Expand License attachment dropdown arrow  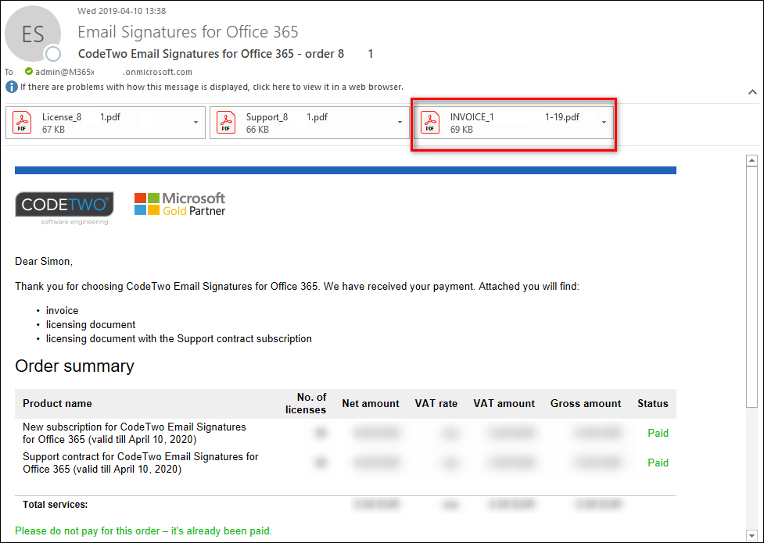pyautogui.click(x=195, y=122)
